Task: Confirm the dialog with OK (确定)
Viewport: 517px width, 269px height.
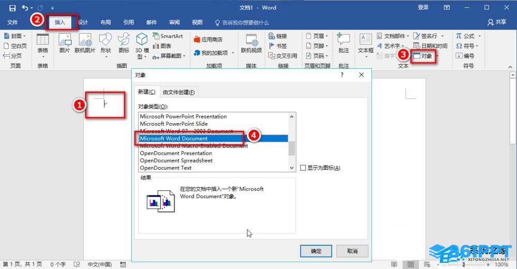Action: (316, 251)
